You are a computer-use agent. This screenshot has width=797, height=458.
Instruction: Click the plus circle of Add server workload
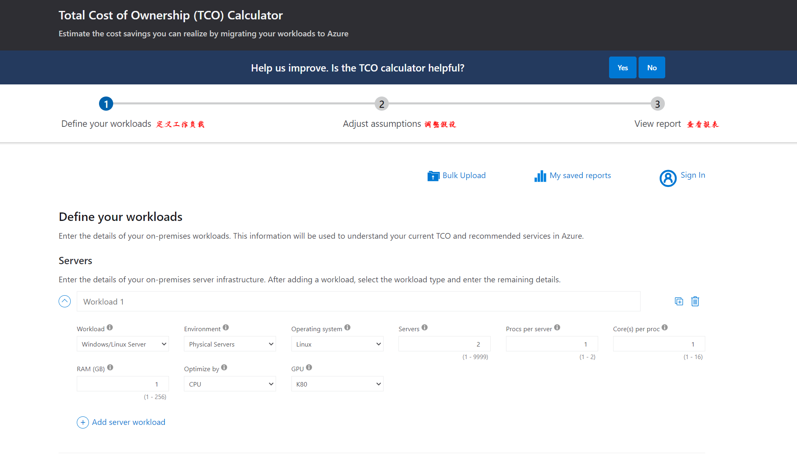click(x=83, y=422)
